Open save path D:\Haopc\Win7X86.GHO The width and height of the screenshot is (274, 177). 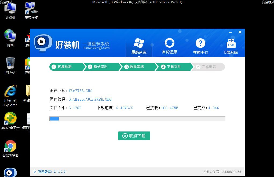(x=90, y=99)
